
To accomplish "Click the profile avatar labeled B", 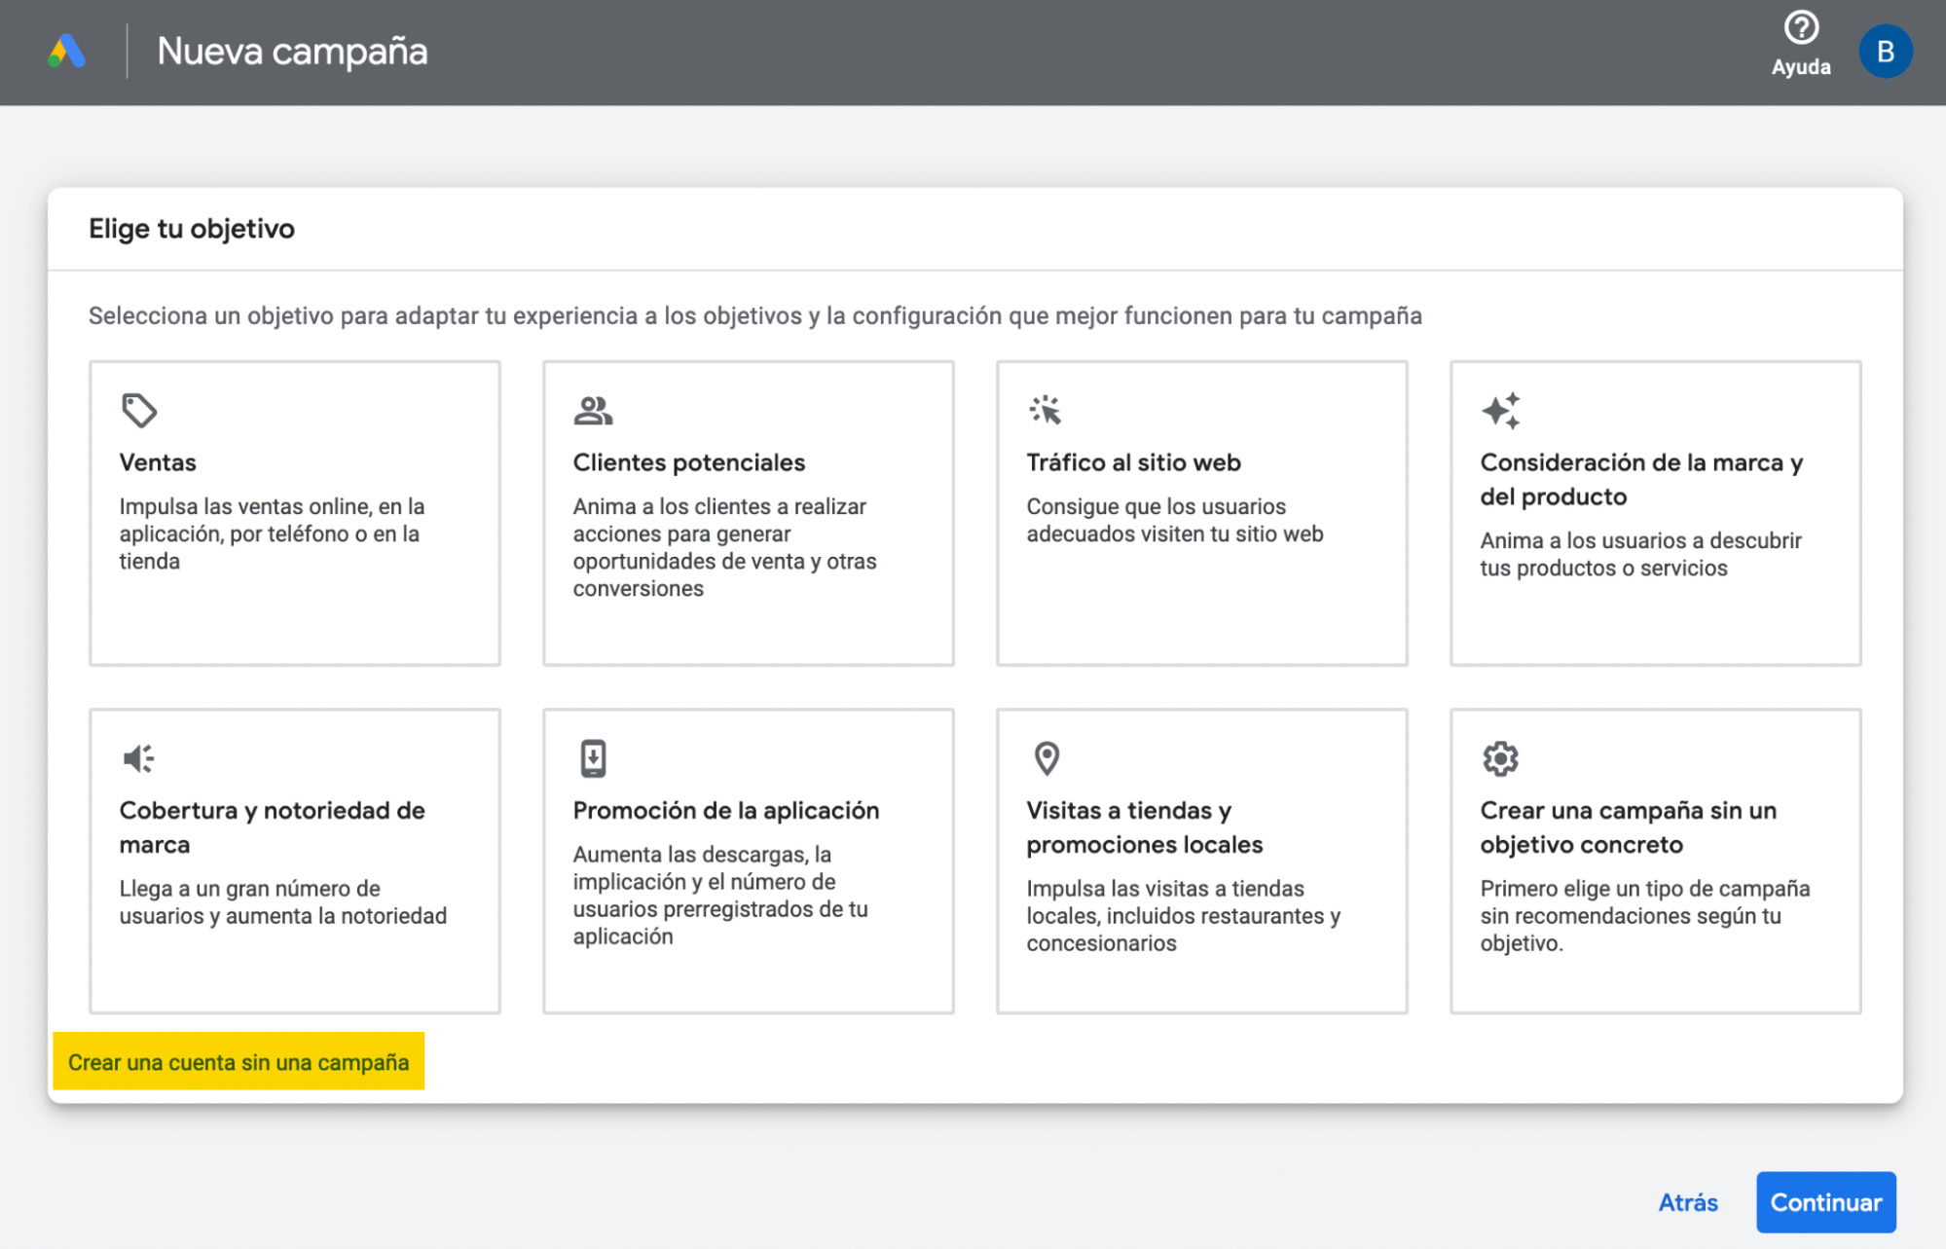I will point(1886,51).
